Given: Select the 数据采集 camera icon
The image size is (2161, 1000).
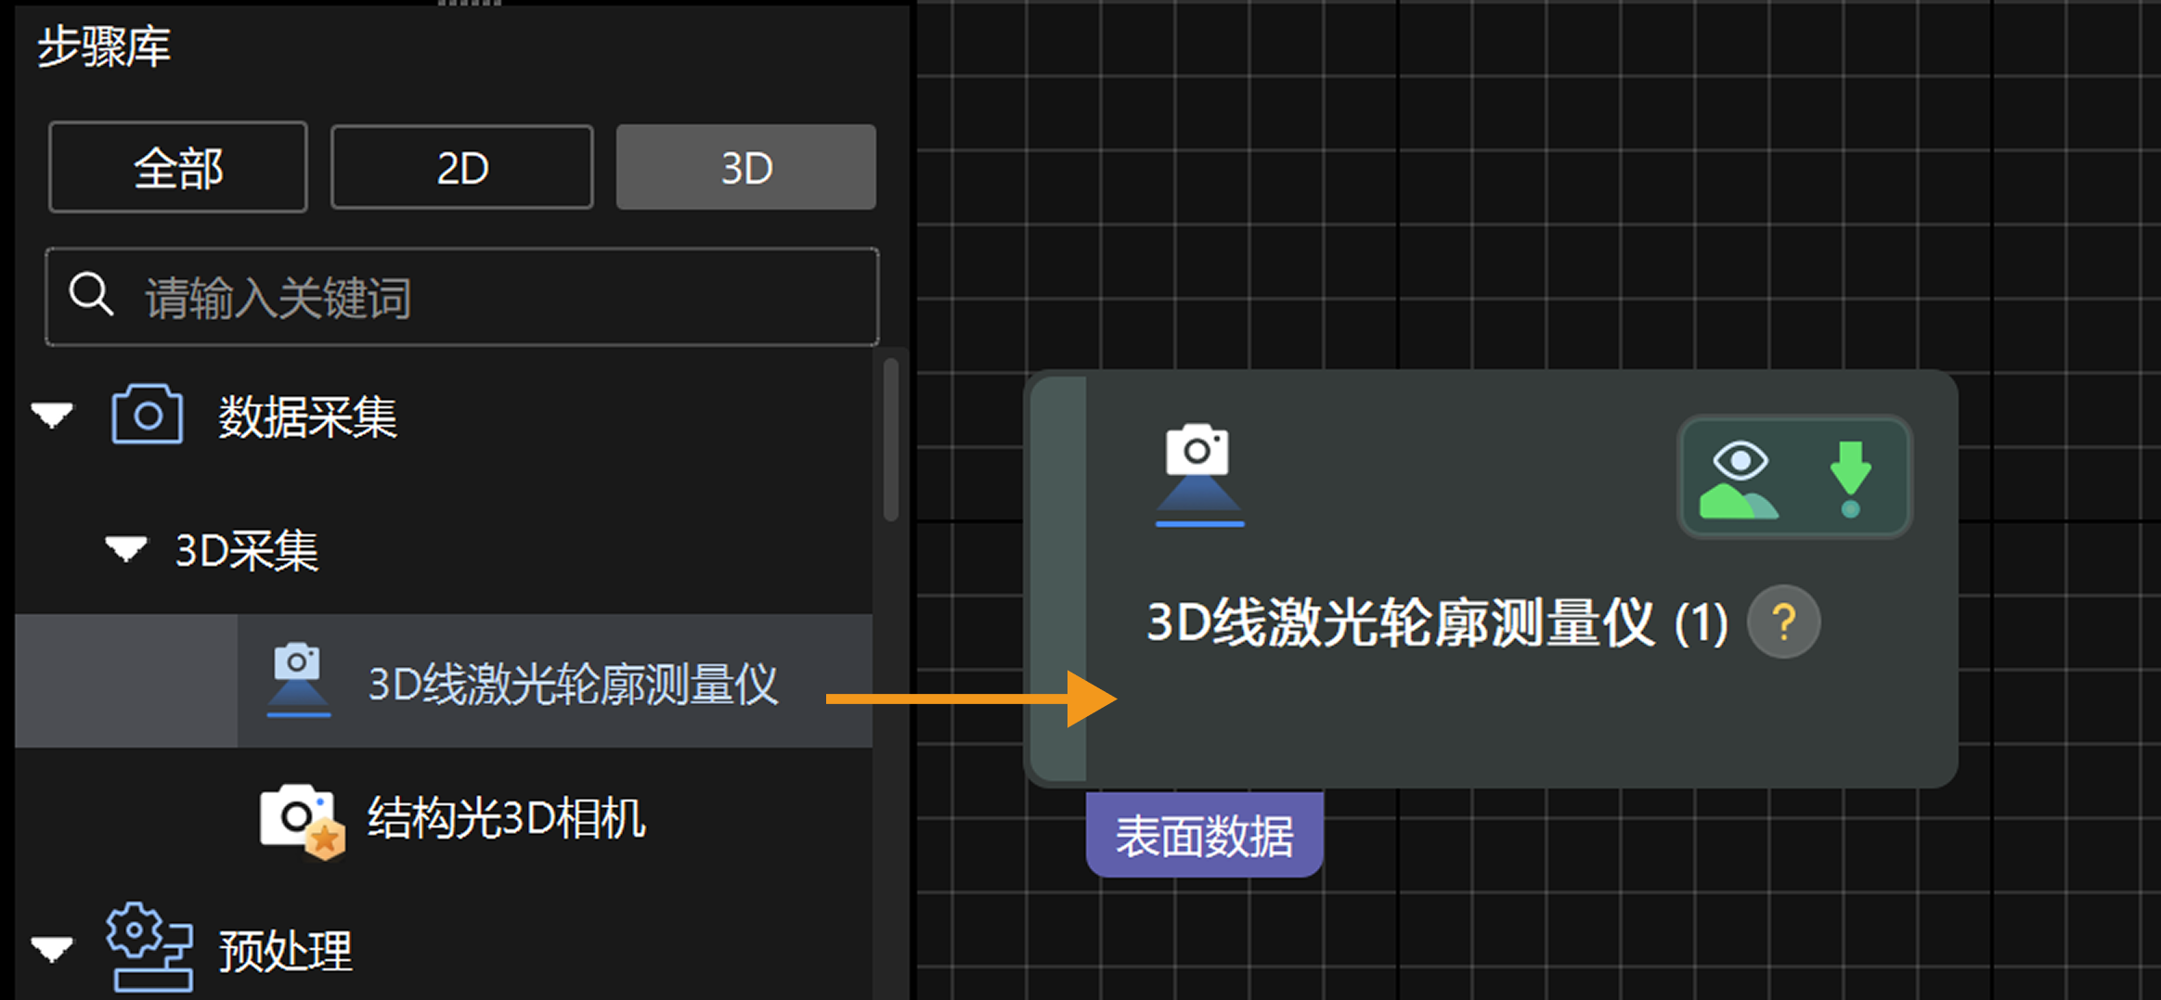Looking at the screenshot, I should point(145,417).
